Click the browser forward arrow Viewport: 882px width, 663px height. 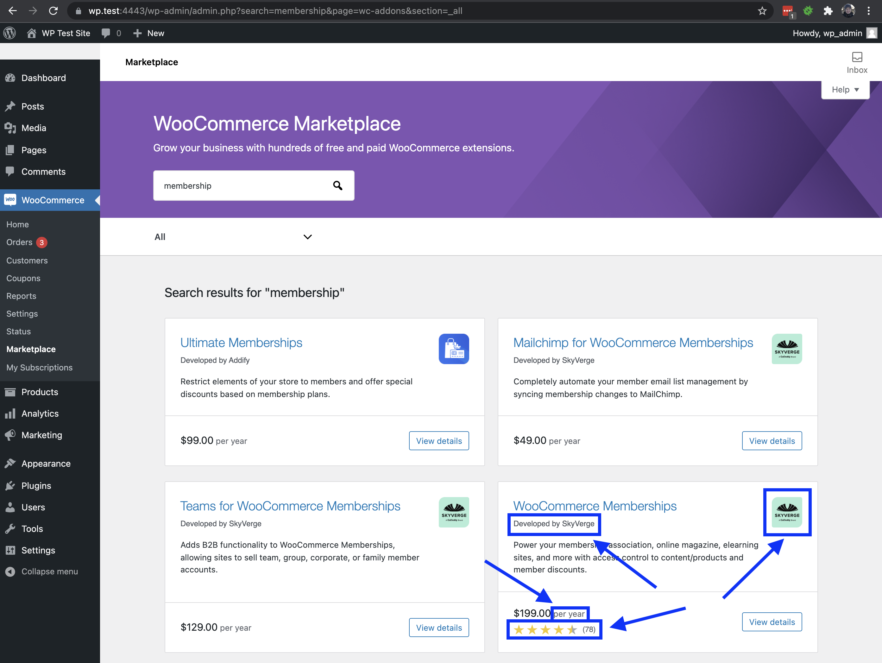pyautogui.click(x=33, y=11)
